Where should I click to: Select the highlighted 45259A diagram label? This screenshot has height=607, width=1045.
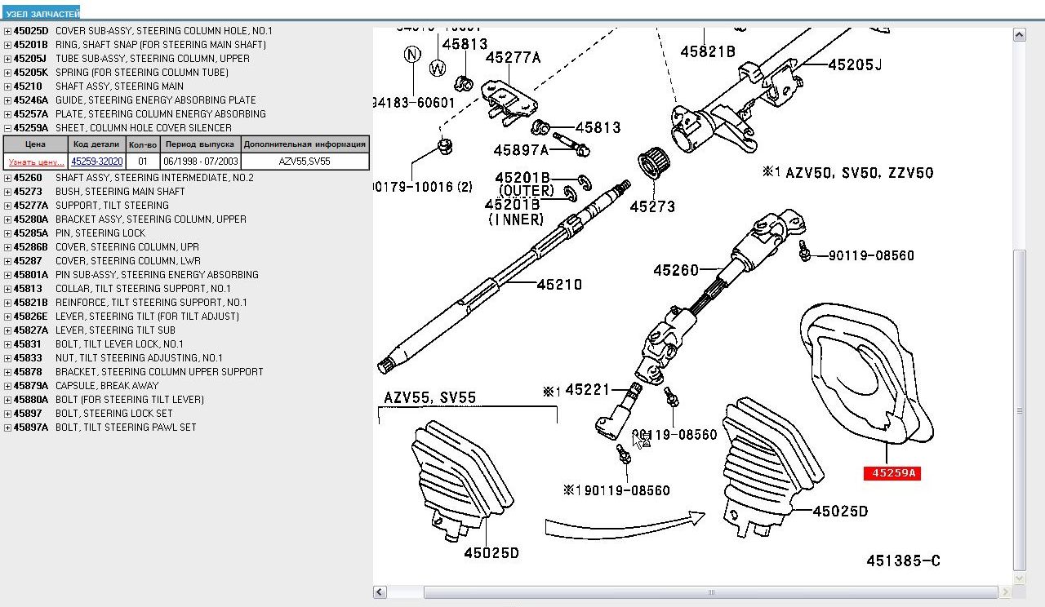pyautogui.click(x=892, y=472)
